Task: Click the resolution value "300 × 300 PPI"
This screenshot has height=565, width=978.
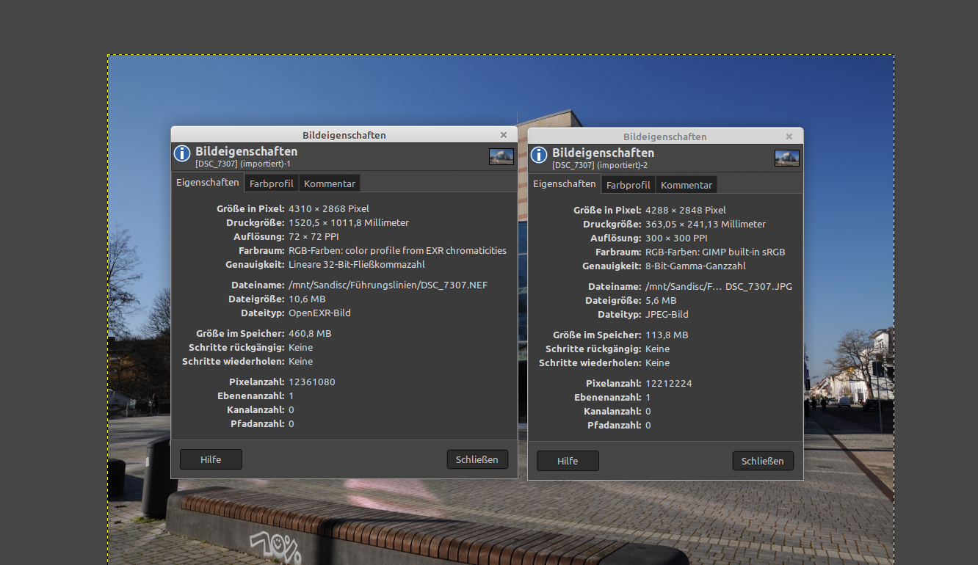Action: (676, 238)
